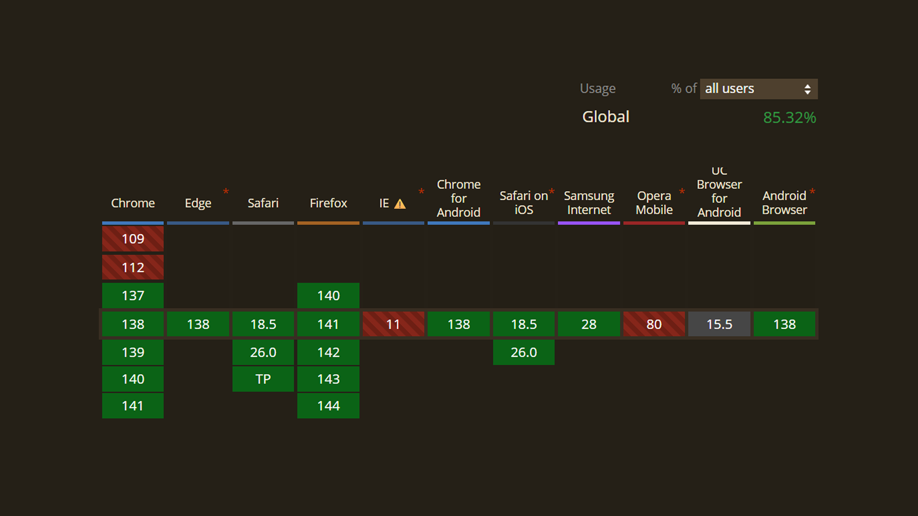Select the Chrome 109 unsupported cell
Image resolution: width=918 pixels, height=516 pixels.
(x=133, y=239)
